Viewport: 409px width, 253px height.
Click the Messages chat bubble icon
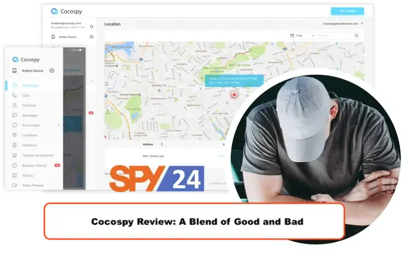(15, 115)
